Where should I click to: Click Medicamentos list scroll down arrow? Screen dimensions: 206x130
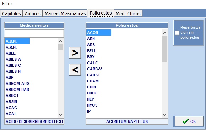click(x=61, y=115)
